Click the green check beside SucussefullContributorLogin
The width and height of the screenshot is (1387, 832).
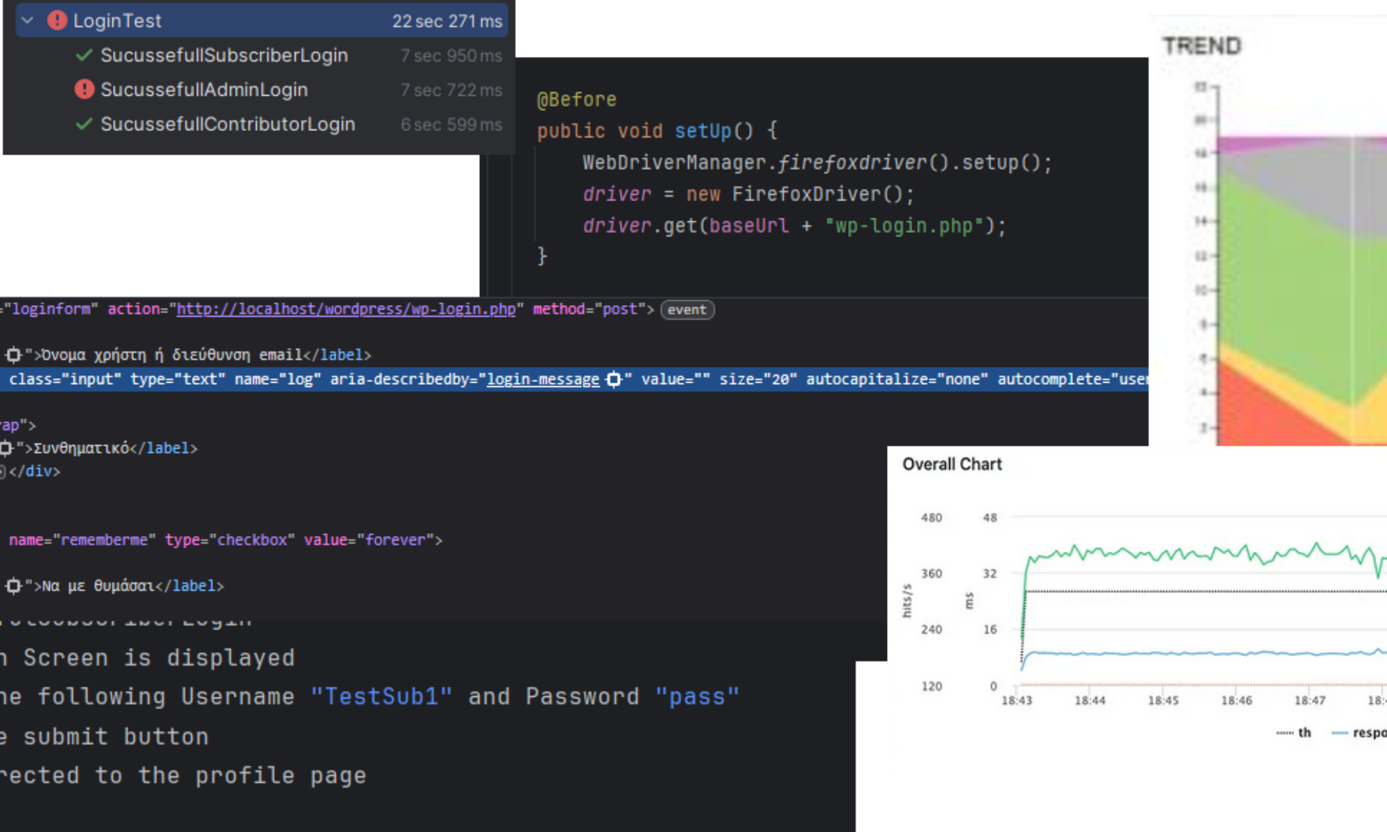pos(84,124)
